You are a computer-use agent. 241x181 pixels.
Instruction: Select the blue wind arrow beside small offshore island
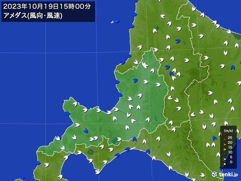pyautogui.click(x=117, y=21)
